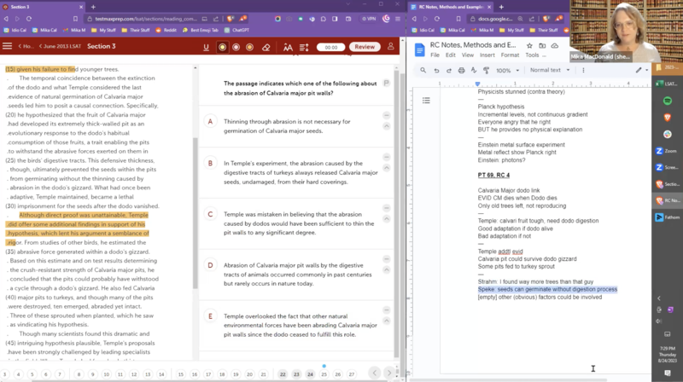This screenshot has width=683, height=382.
Task: Select the underline tool in LSAT toolbar
Action: click(x=207, y=47)
